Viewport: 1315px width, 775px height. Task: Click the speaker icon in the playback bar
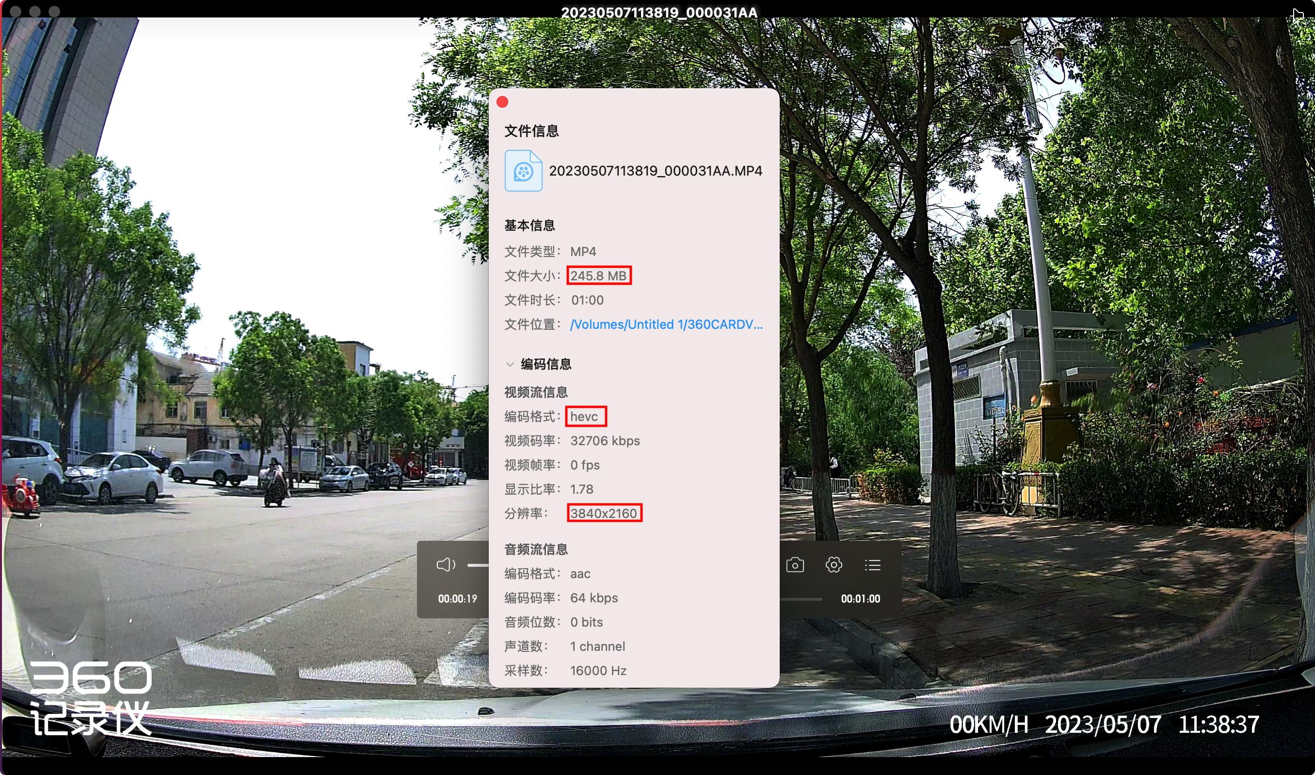tap(447, 565)
